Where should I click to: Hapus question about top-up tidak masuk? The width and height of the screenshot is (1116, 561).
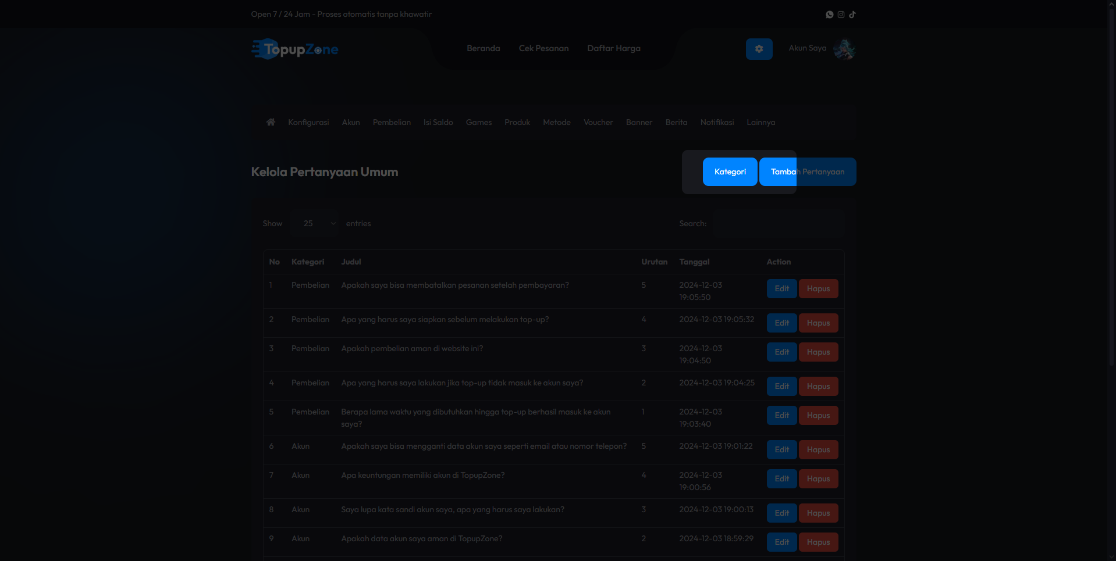[x=818, y=387]
